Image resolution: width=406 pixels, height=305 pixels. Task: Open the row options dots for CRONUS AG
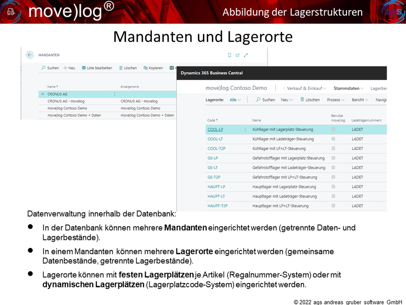tap(114, 94)
